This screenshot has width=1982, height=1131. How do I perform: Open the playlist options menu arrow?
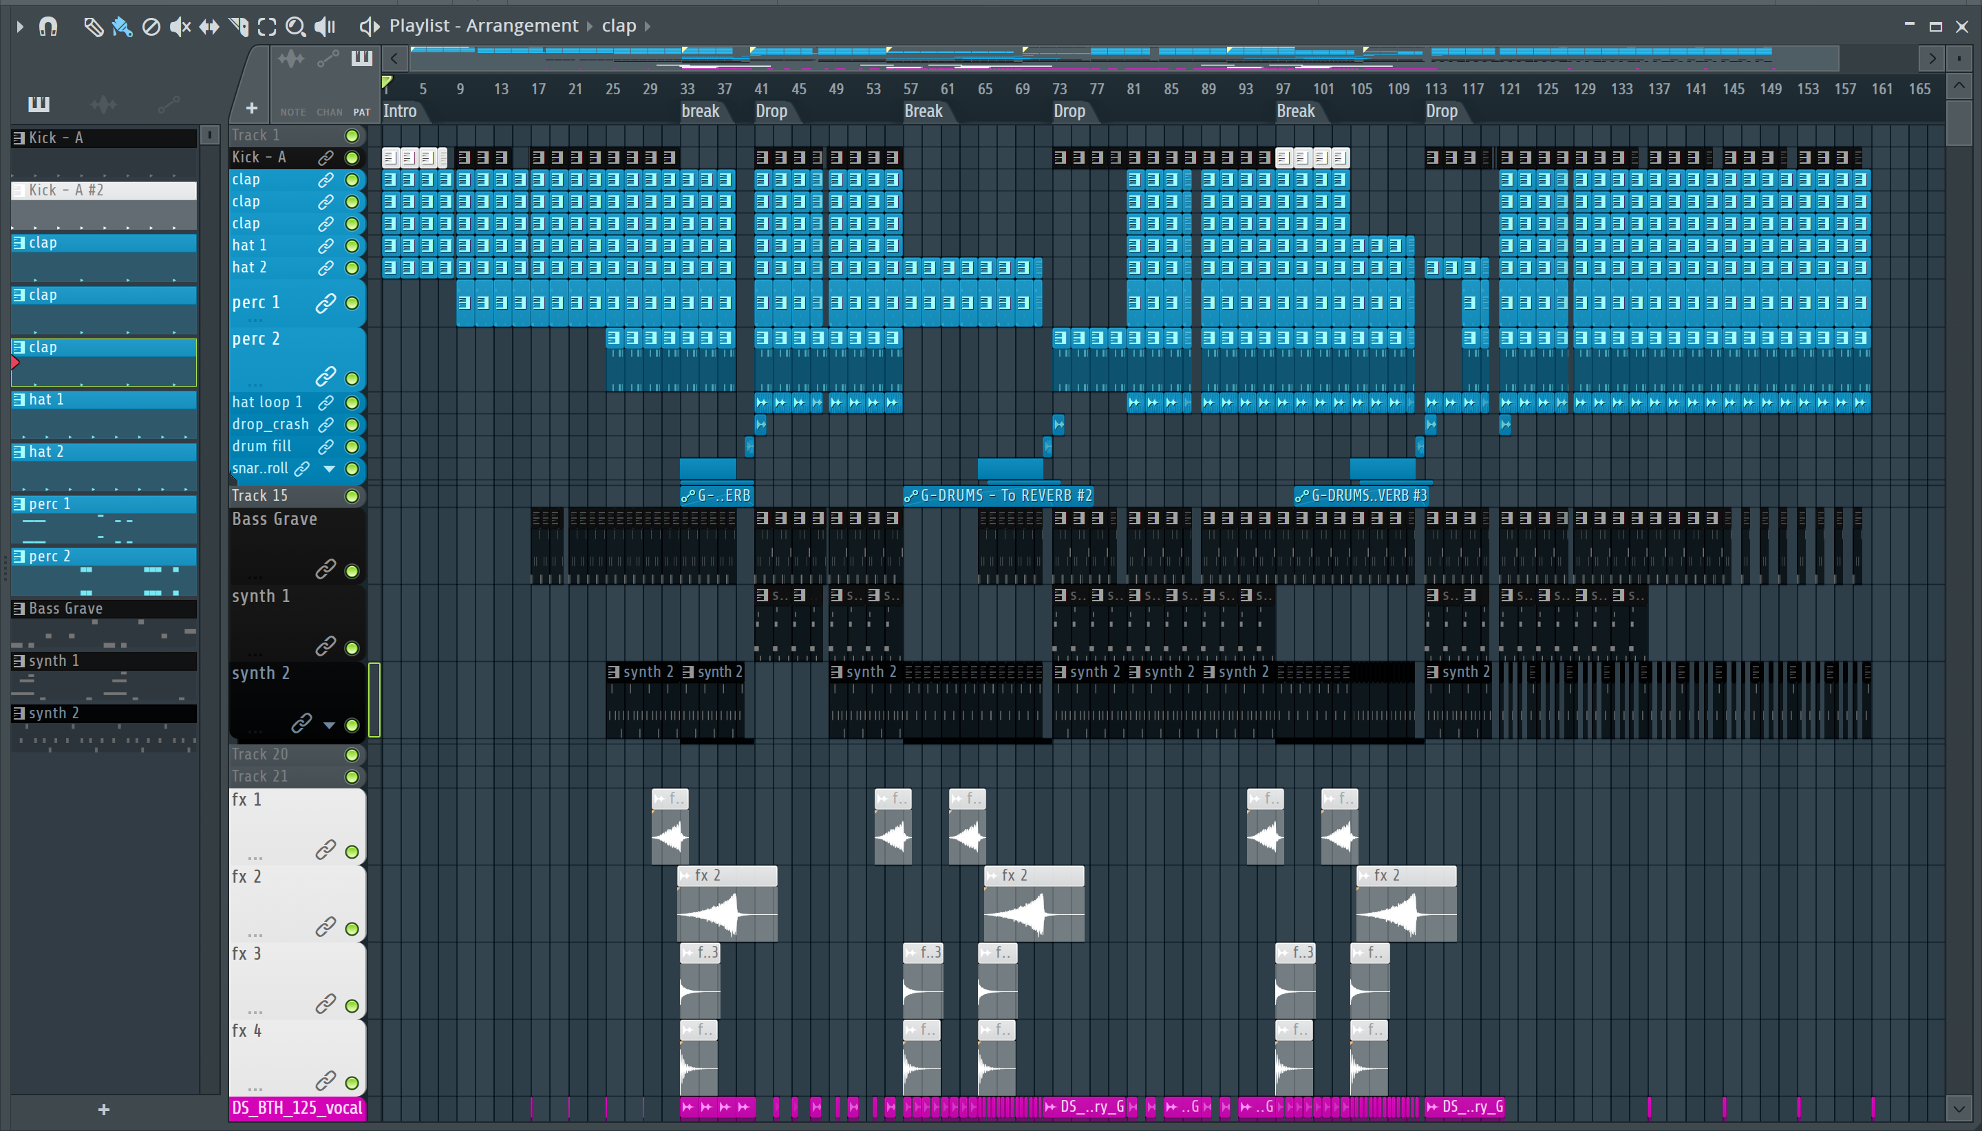click(x=20, y=26)
